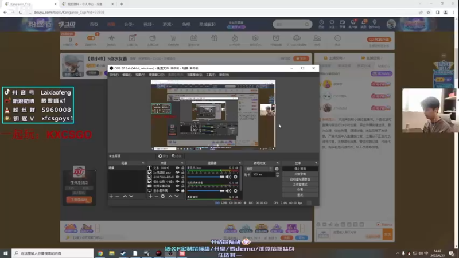459x258 pixels.
Task: Open scene transition properties gear
Action: pos(277,169)
